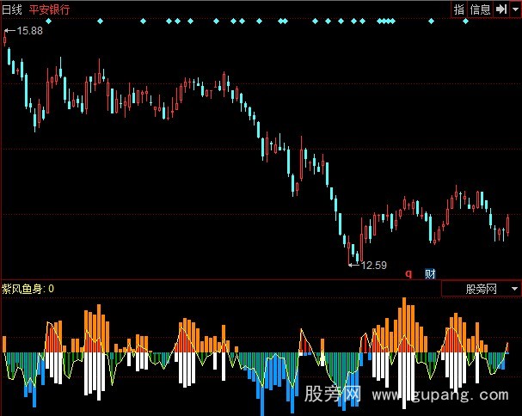This screenshot has height=416, width=522.
Task: Open the 信息 info panel
Action: [x=480, y=9]
